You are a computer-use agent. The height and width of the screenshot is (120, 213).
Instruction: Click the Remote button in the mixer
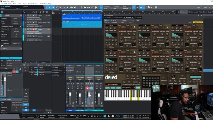click(x=49, y=110)
